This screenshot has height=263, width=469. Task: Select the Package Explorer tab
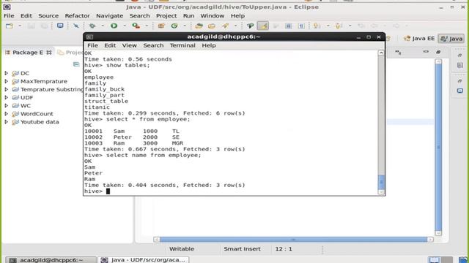pyautogui.click(x=28, y=53)
